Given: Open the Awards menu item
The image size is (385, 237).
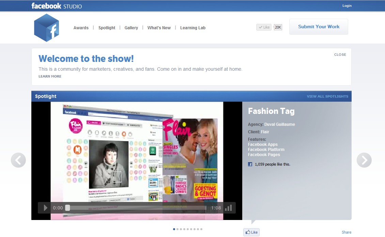Looking at the screenshot, I should coord(81,28).
